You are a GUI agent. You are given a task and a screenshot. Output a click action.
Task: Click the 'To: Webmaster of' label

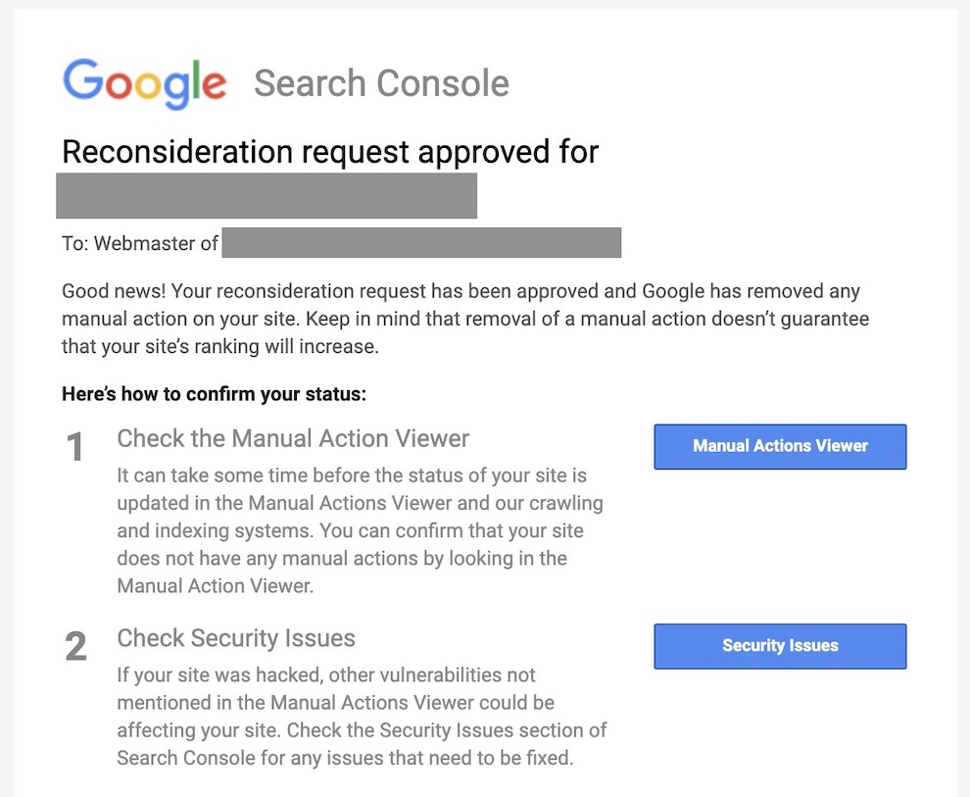pos(140,243)
